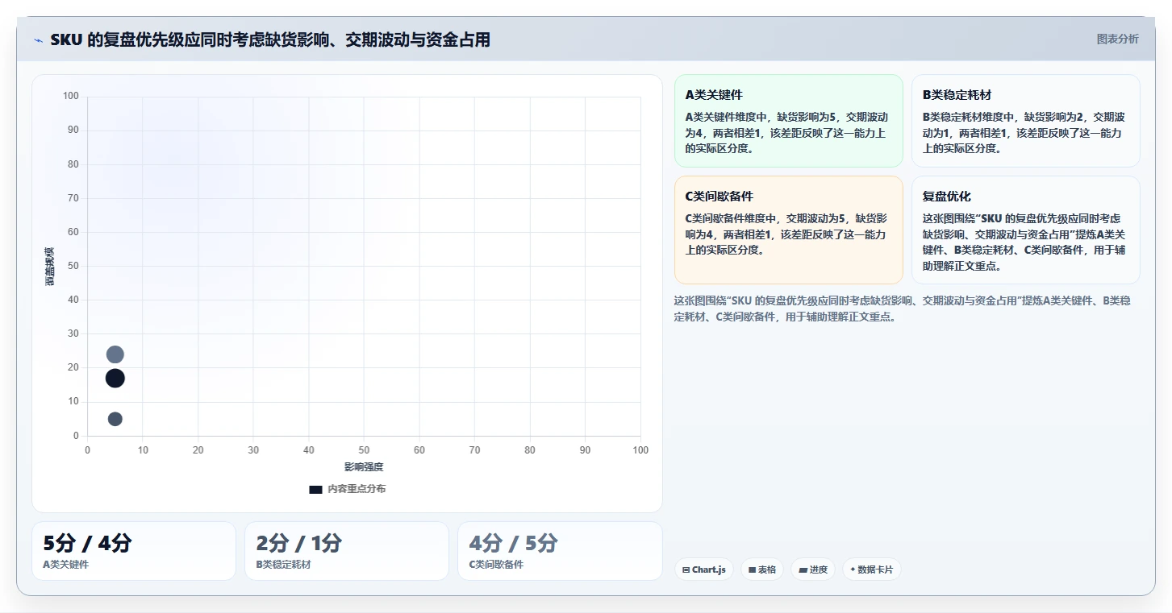Open the C类间歇备件 orange info card

click(788, 230)
